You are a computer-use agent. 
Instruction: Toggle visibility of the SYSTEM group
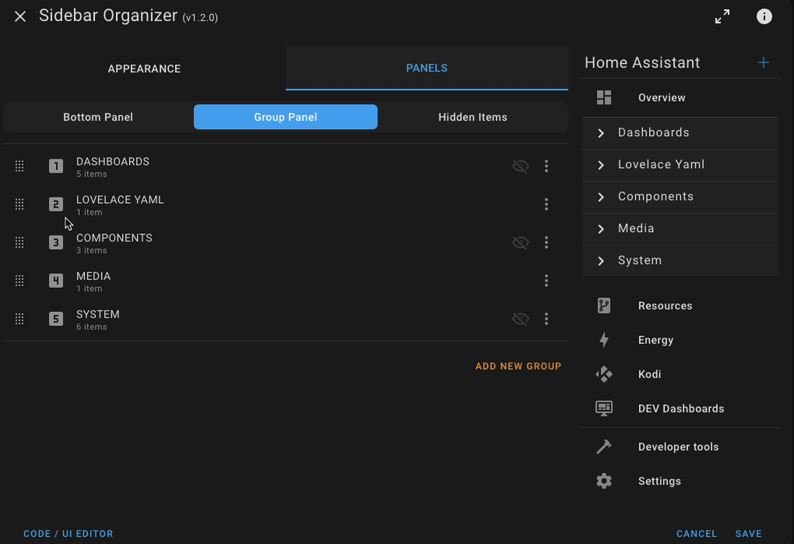click(x=520, y=319)
